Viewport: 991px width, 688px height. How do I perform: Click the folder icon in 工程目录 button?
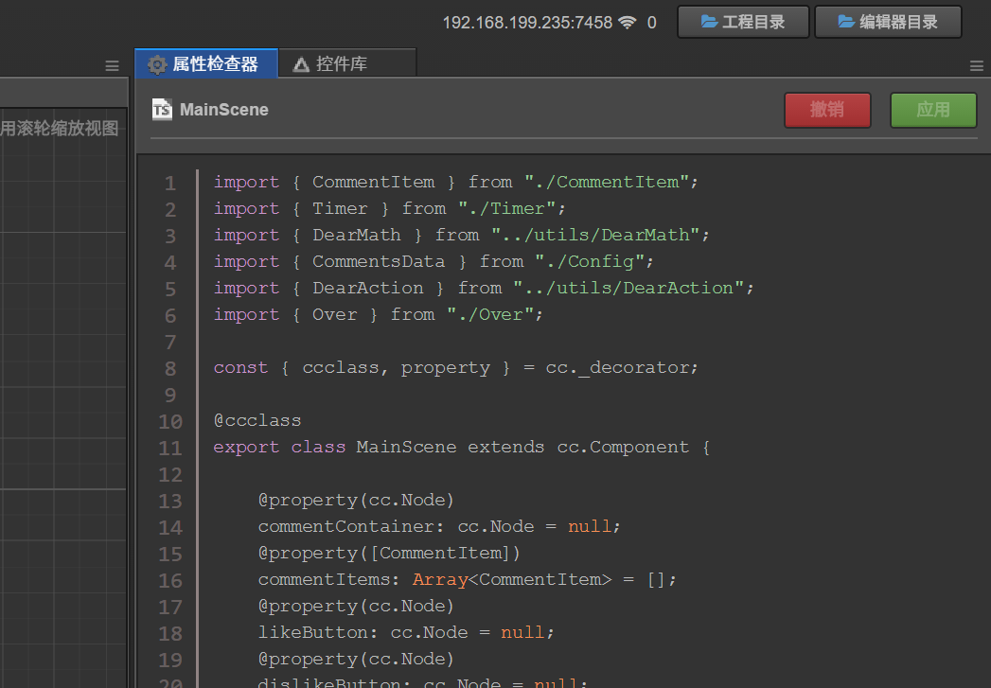click(709, 22)
